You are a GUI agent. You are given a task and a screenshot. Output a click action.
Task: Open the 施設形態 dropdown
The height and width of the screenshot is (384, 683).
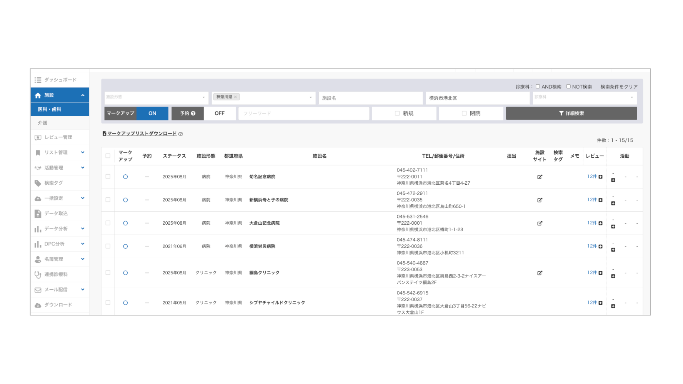point(156,98)
